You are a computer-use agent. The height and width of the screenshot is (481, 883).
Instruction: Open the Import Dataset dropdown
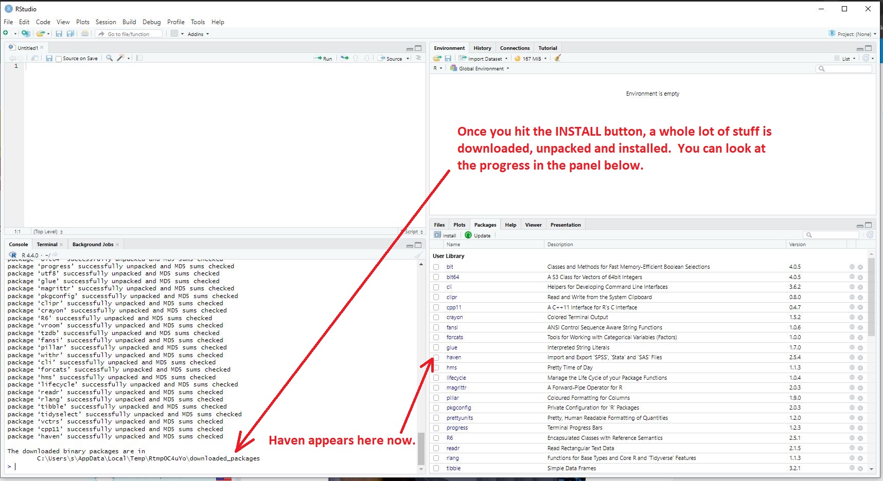(x=484, y=59)
